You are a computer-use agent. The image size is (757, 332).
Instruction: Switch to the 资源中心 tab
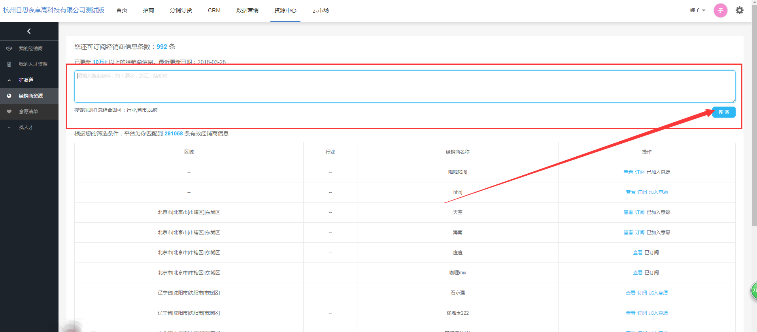(285, 10)
